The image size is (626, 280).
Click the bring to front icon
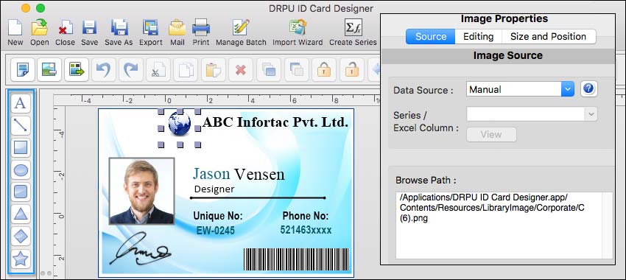[x=269, y=70]
